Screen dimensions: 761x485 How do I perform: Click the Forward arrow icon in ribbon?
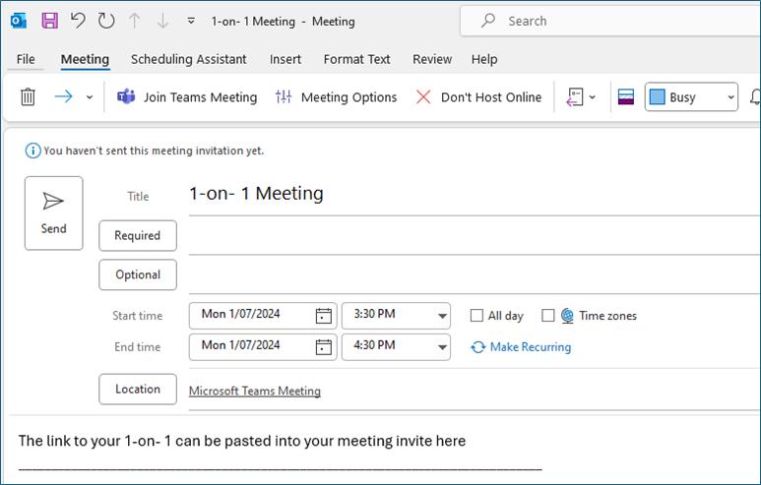(x=64, y=96)
